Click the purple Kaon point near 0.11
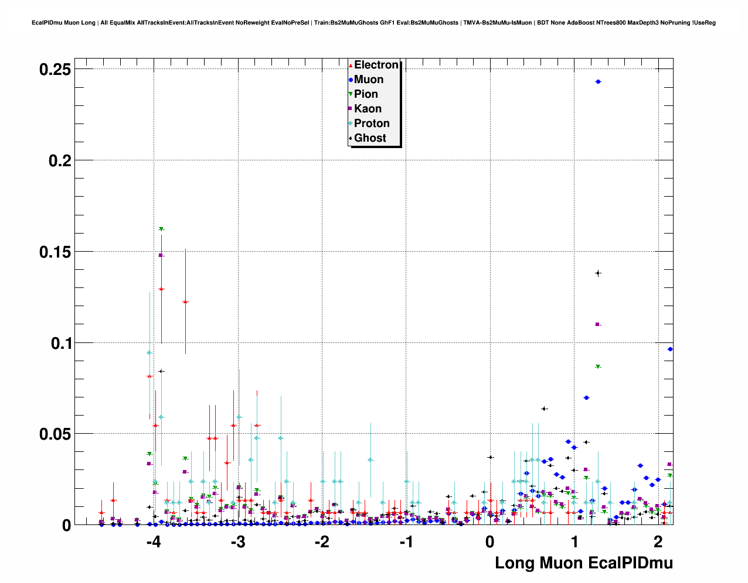The width and height of the screenshot is (748, 583). (x=598, y=324)
